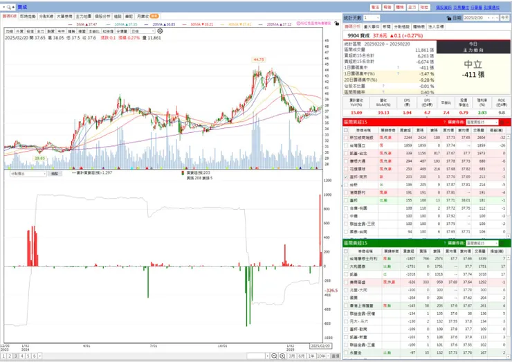Open the dropdown arrow beside 寶成 search

pyautogui.click(x=4, y=7)
